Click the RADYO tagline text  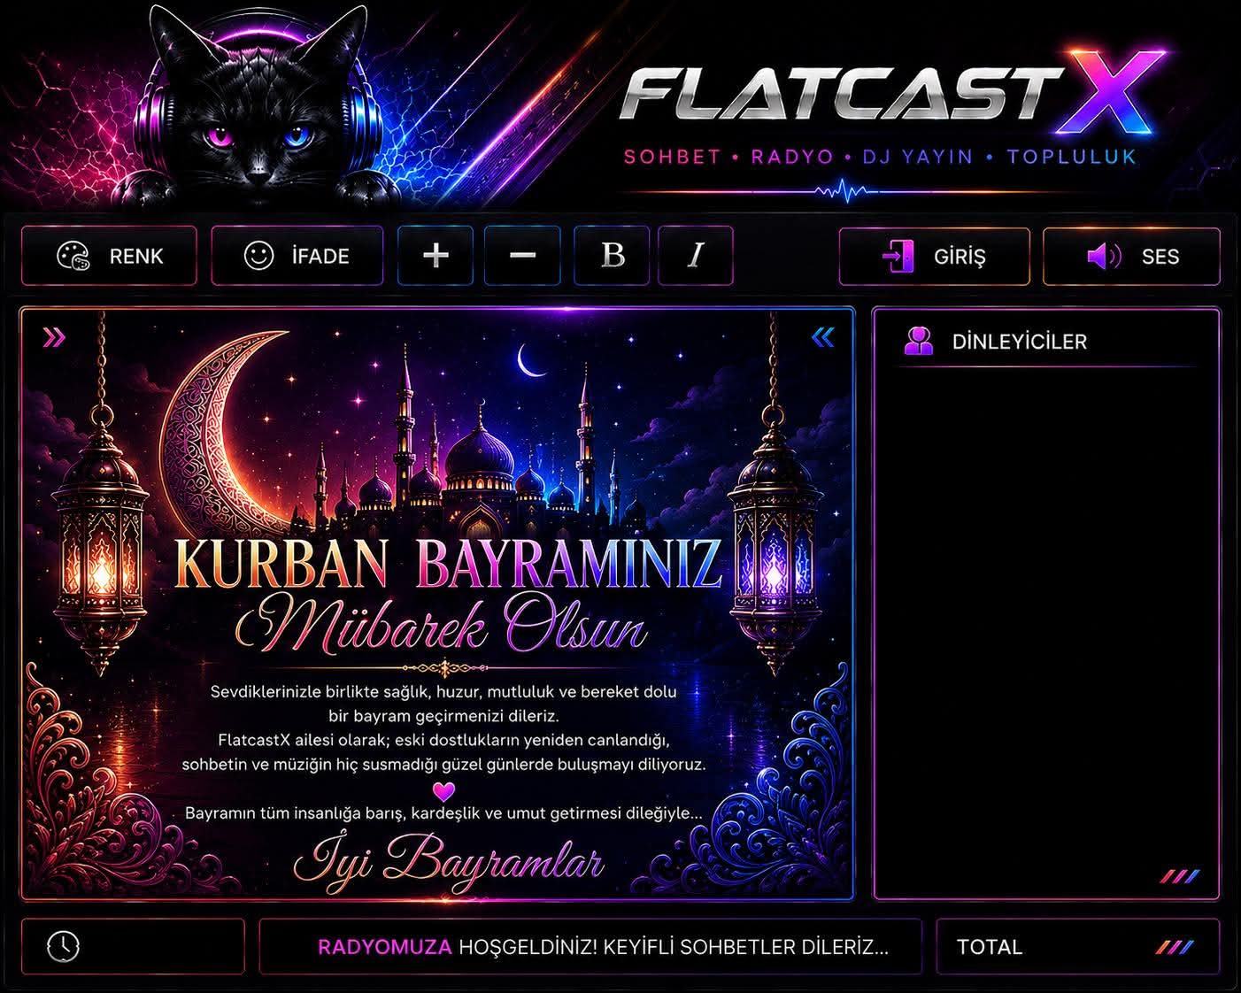click(792, 158)
